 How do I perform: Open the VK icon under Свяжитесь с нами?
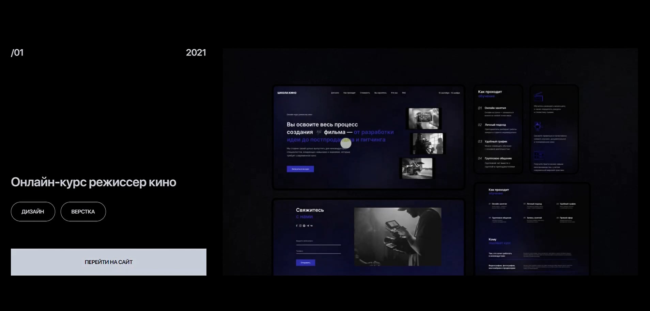[311, 226]
